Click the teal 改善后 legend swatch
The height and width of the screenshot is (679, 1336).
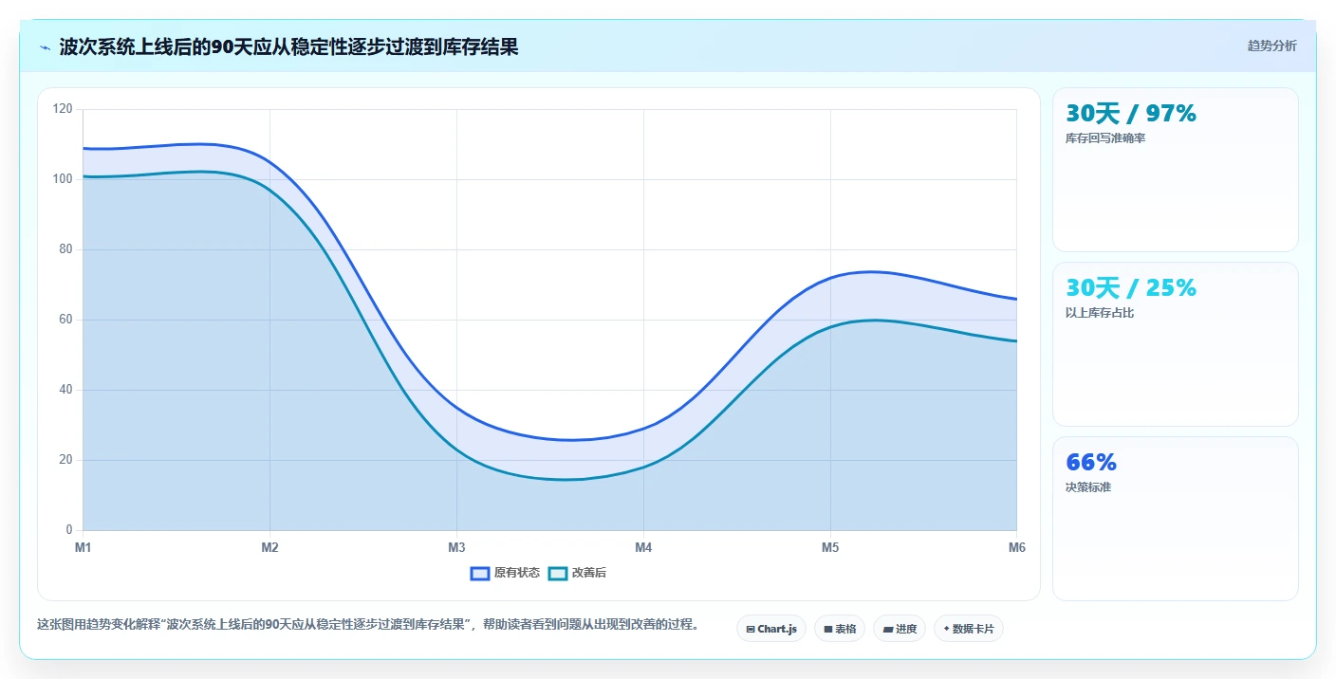click(558, 573)
